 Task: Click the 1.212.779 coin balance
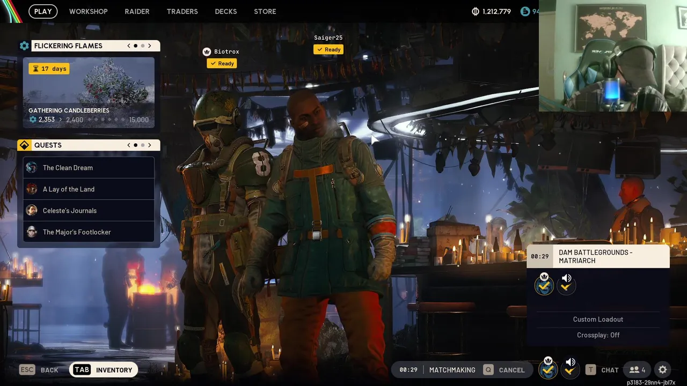[496, 11]
